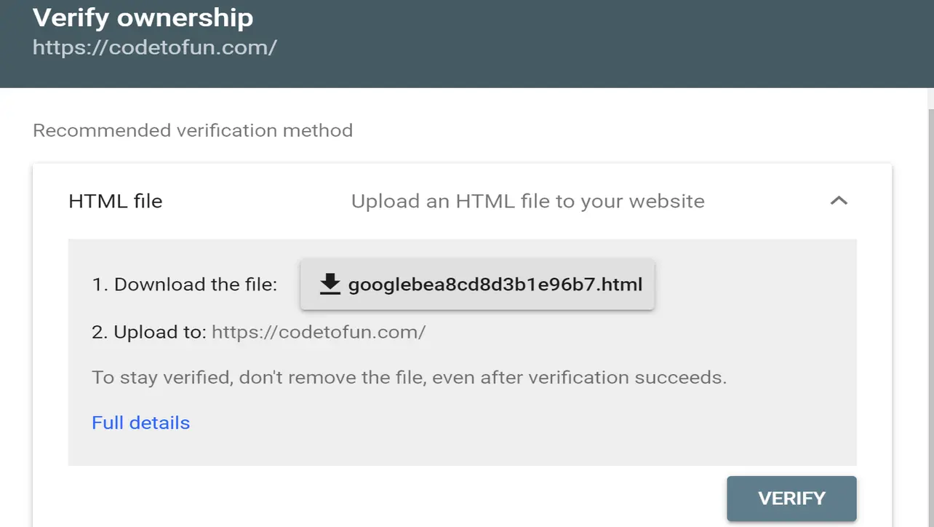Click the "2. Upload to:" step label

(149, 333)
